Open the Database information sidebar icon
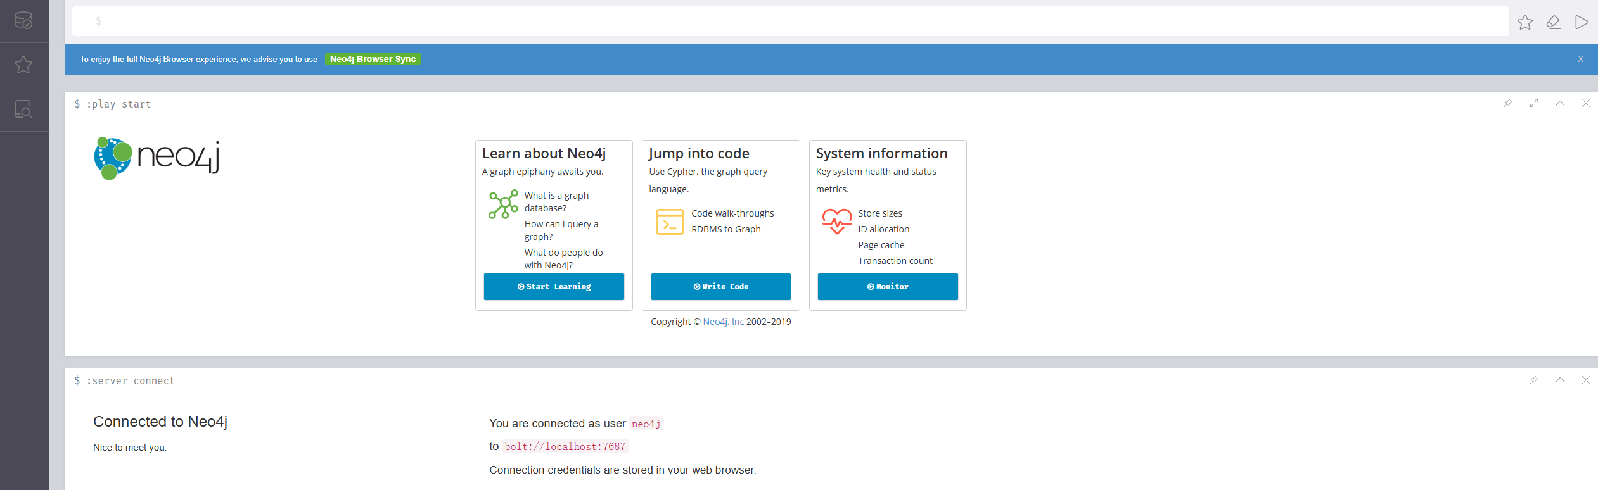 [x=23, y=21]
